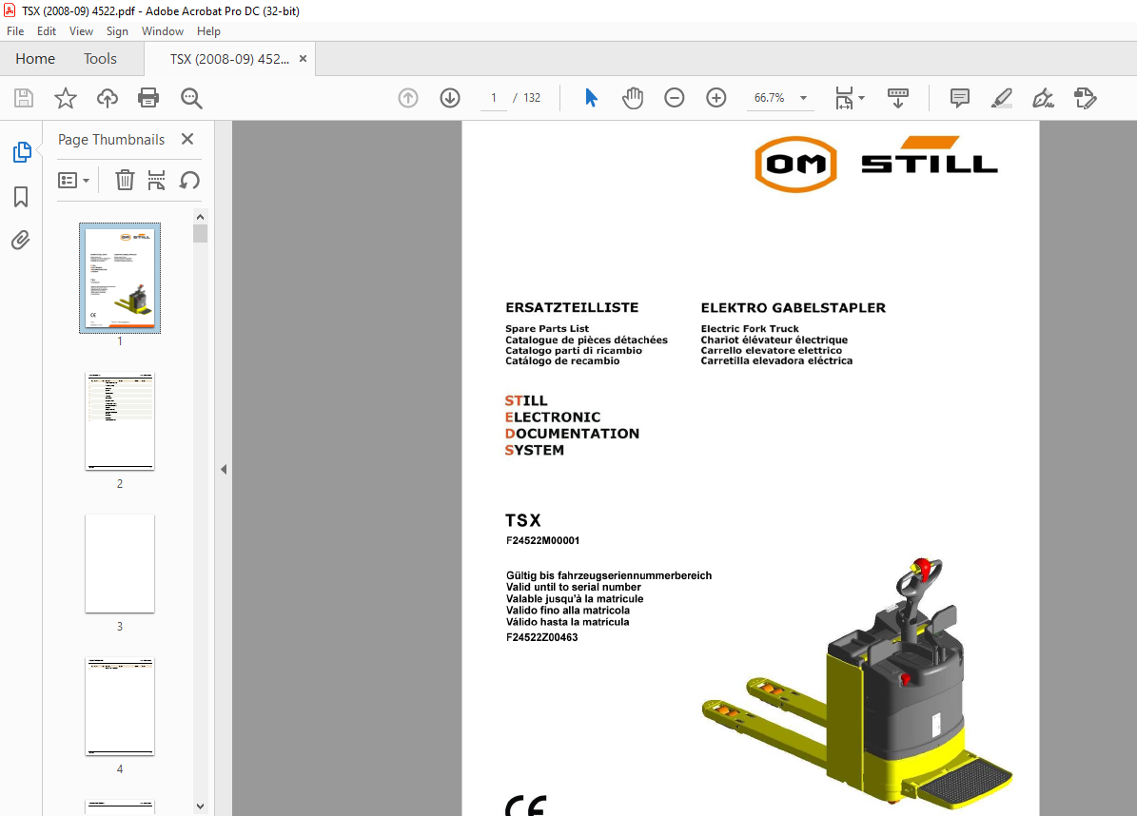
Task: Collapse the navigation pane arrow
Action: [224, 469]
